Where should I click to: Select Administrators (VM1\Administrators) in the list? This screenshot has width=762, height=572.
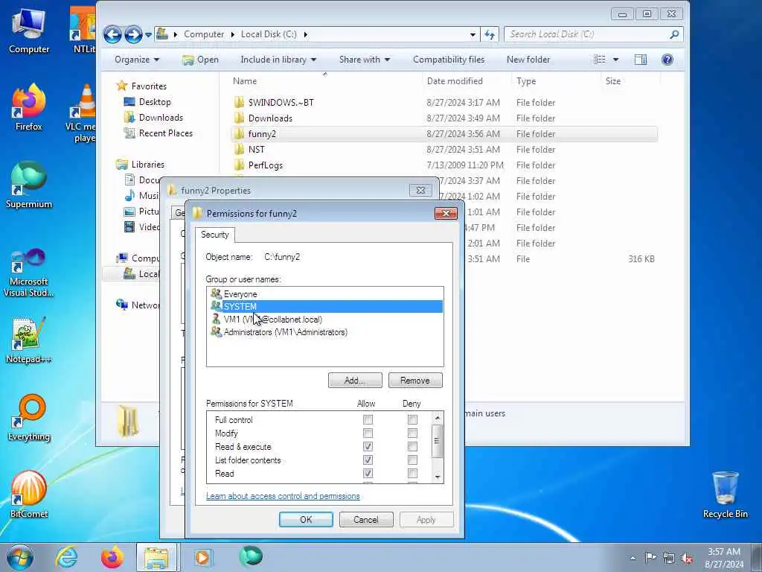(x=324, y=331)
